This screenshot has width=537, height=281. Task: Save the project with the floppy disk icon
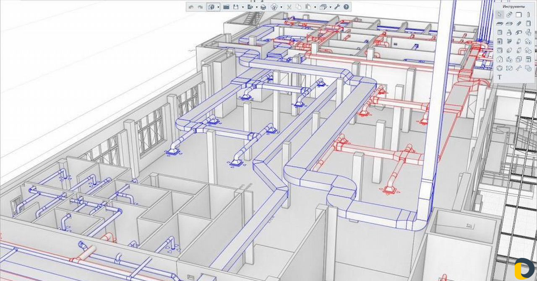(x=236, y=7)
